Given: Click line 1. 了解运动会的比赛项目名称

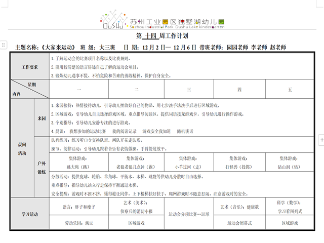Looking at the screenshot, I should coord(91,59).
